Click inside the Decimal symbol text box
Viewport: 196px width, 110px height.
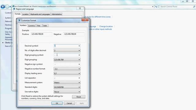pos(66,46)
